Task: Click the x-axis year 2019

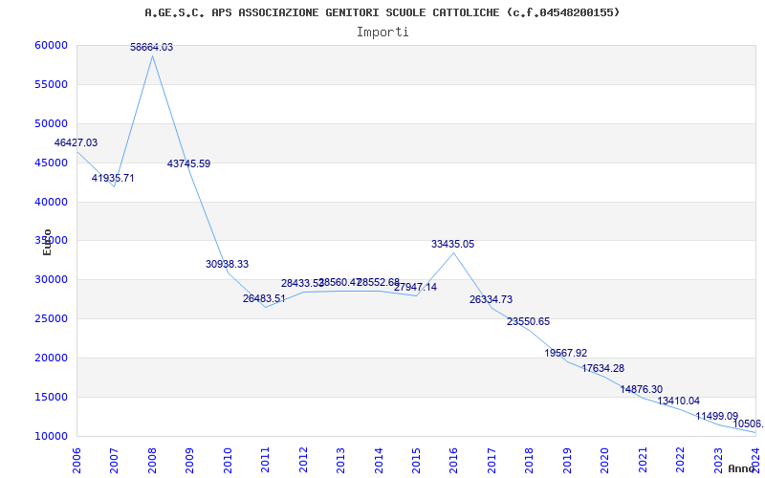Action: (567, 459)
